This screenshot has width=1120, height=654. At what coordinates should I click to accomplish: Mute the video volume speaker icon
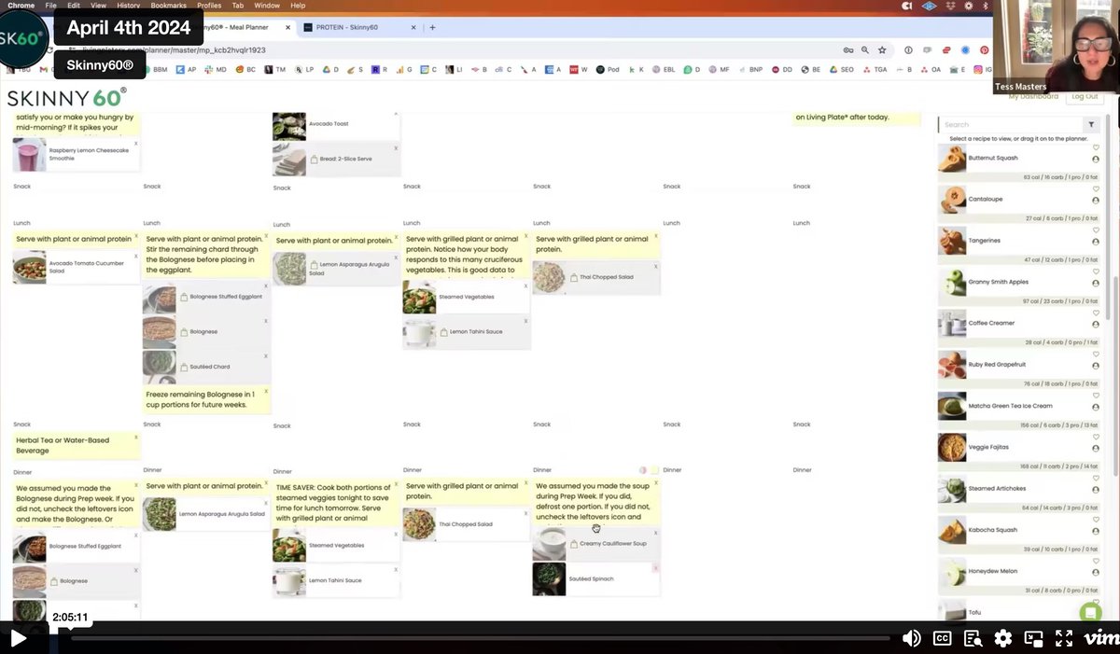[911, 639]
